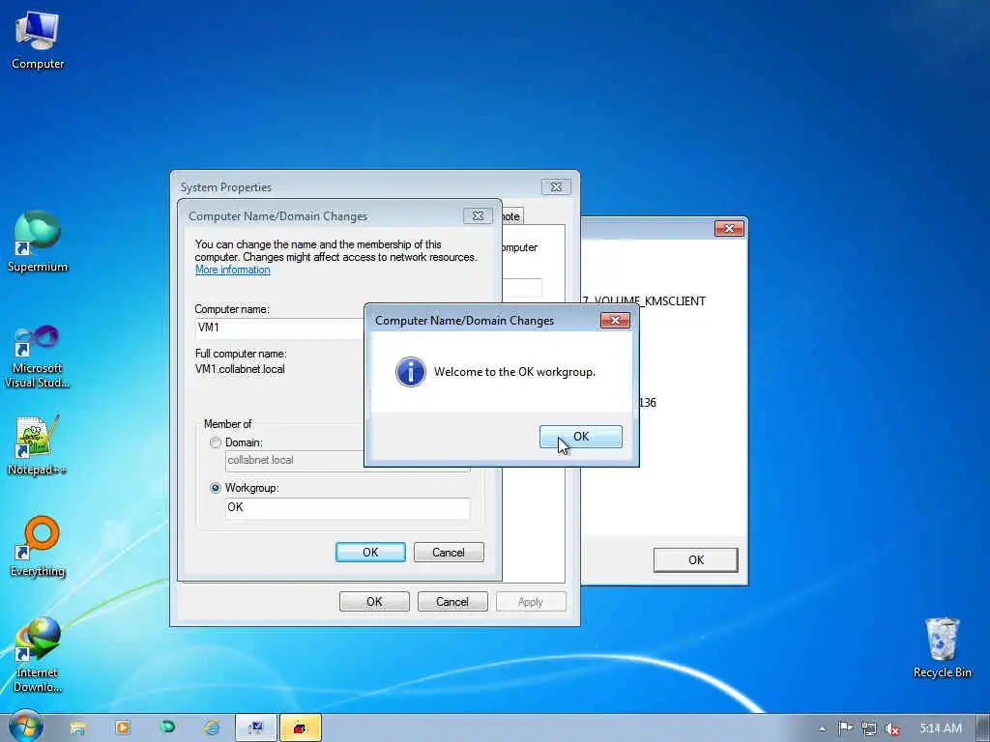This screenshot has width=990, height=742.
Task: Click Cancel at the bottom of System Properties
Action: pos(452,601)
